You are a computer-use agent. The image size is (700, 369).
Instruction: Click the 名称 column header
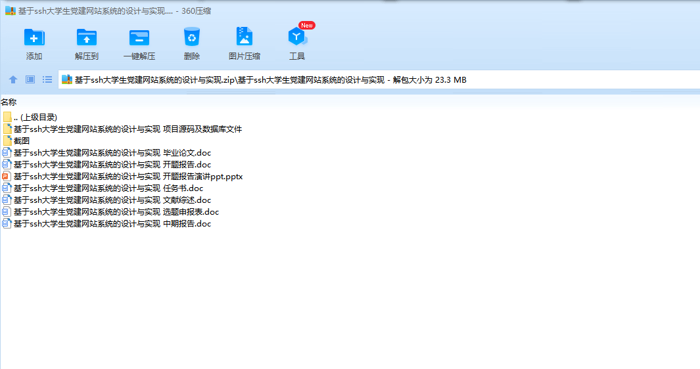click(9, 102)
